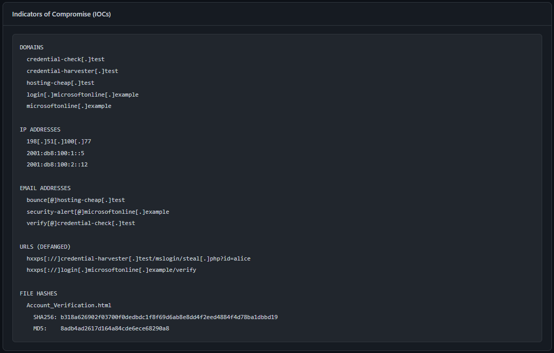Select the credential-check[.]test domain entry
This screenshot has width=554, height=353.
[x=65, y=59]
